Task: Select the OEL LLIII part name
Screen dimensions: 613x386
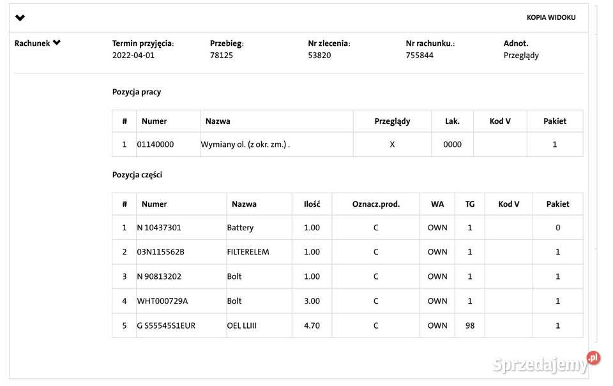Action: (241, 325)
